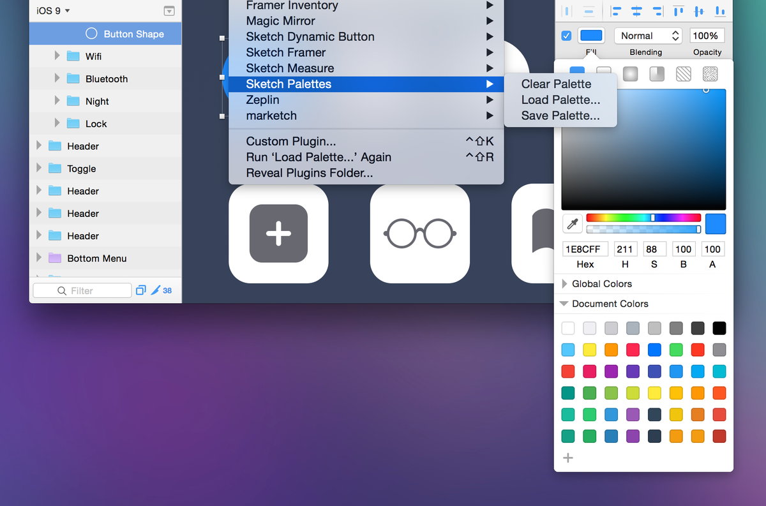Viewport: 766px width, 506px height.
Task: Align selection to bottom edge
Action: [x=721, y=11]
